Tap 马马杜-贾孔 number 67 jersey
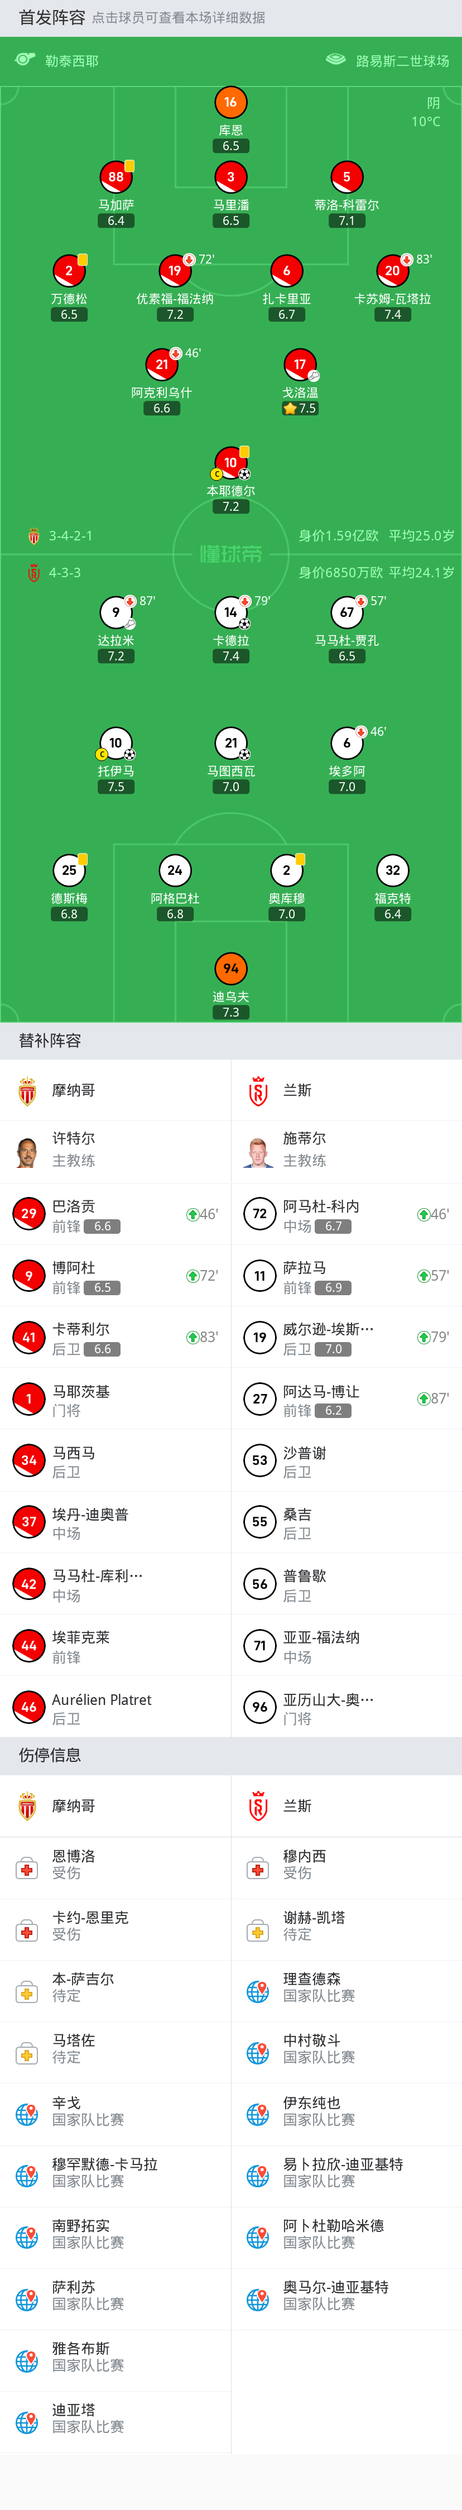This screenshot has width=462, height=2510. coord(346,612)
